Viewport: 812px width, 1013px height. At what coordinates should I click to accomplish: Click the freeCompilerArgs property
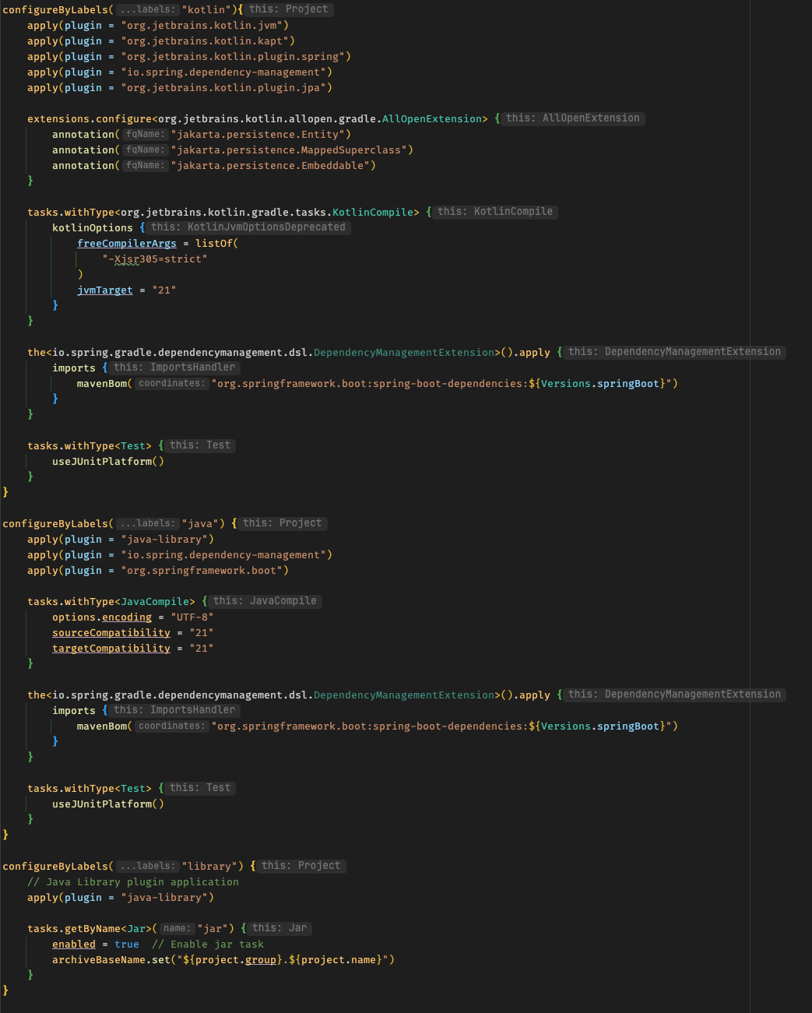(x=127, y=243)
